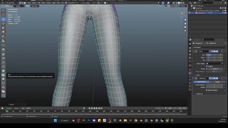Select the Select Box tool in left toolbar
Screen dimensions: 228x128
click(x=3, y=10)
